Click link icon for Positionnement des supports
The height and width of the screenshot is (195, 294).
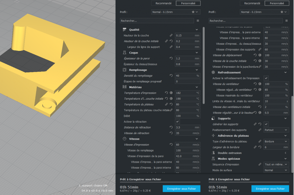(x=260, y=130)
